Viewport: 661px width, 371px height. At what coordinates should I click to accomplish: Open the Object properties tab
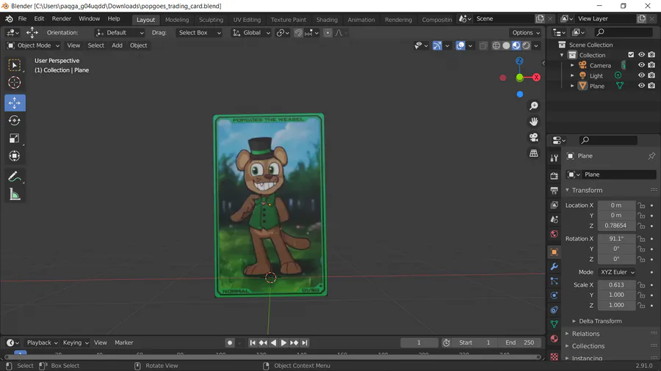tap(555, 252)
